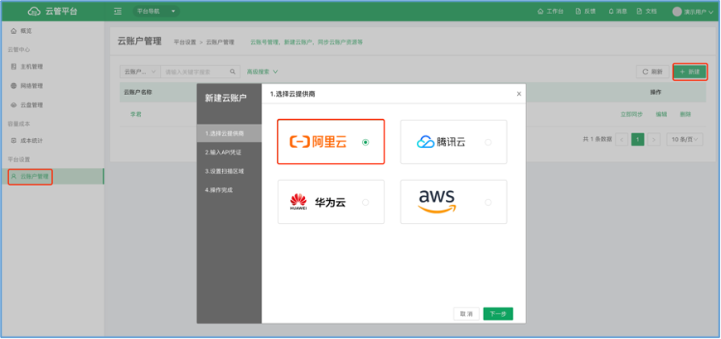Viewport: 721px width, 339px height.
Task: Click the 云盘管理 disk icon
Action: tap(13, 105)
